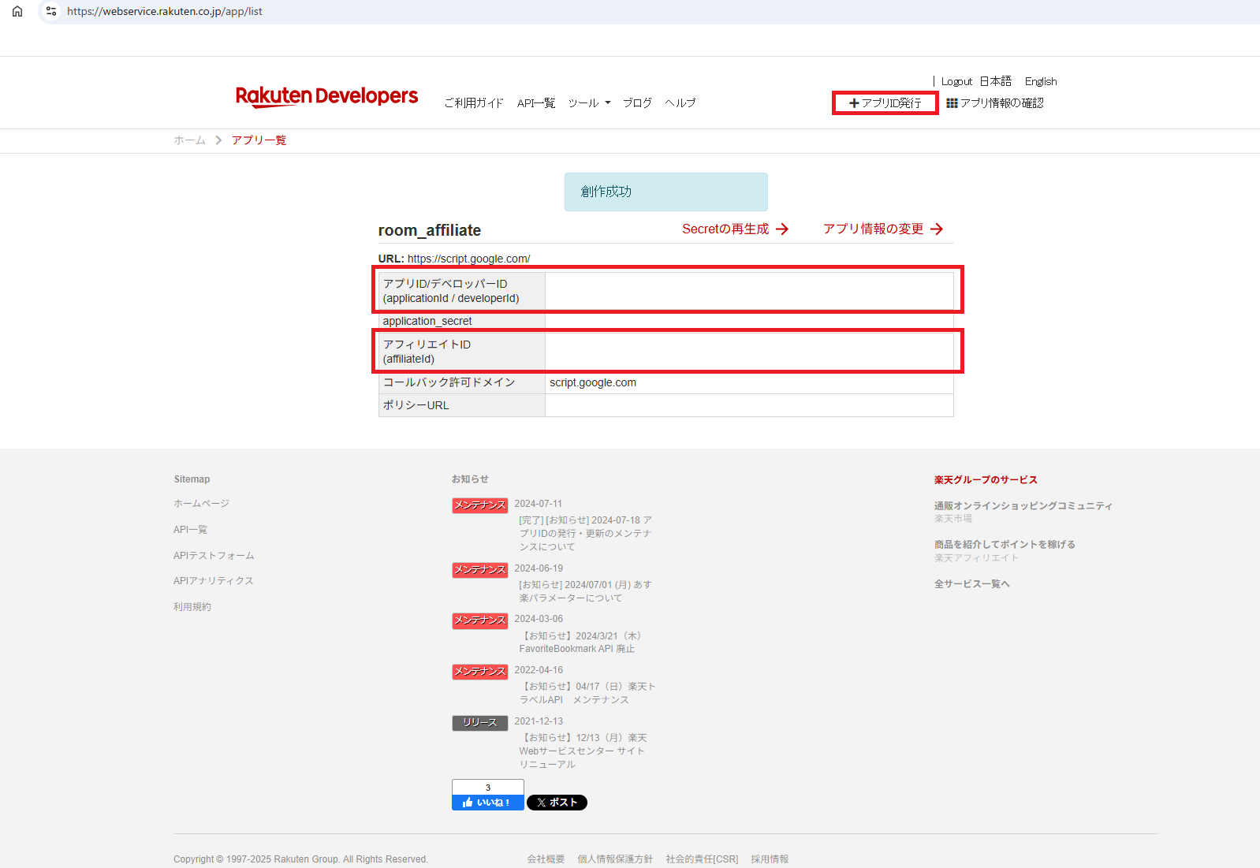Open API一覧 sitemap link in footer
The width and height of the screenshot is (1260, 868).
(x=190, y=530)
